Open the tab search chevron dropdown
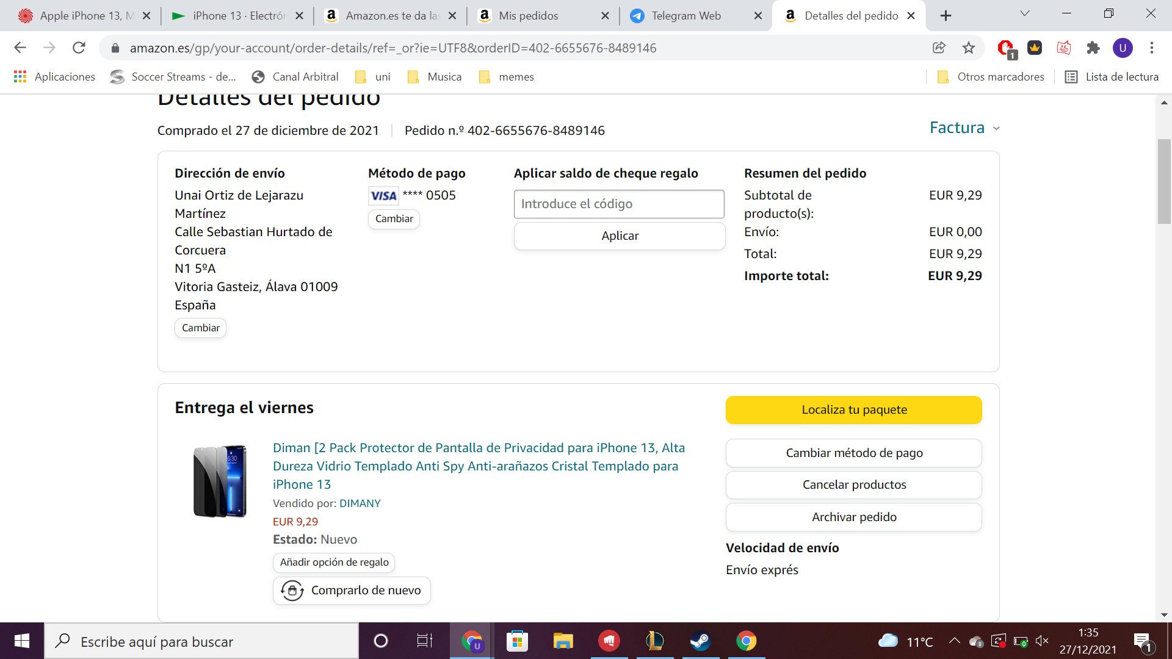 point(1025,13)
